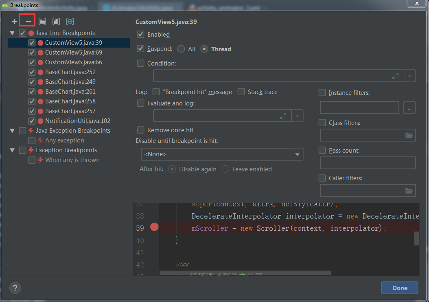This screenshot has width=429, height=302.
Task: Select the When any is thrown entry
Action: click(x=72, y=160)
